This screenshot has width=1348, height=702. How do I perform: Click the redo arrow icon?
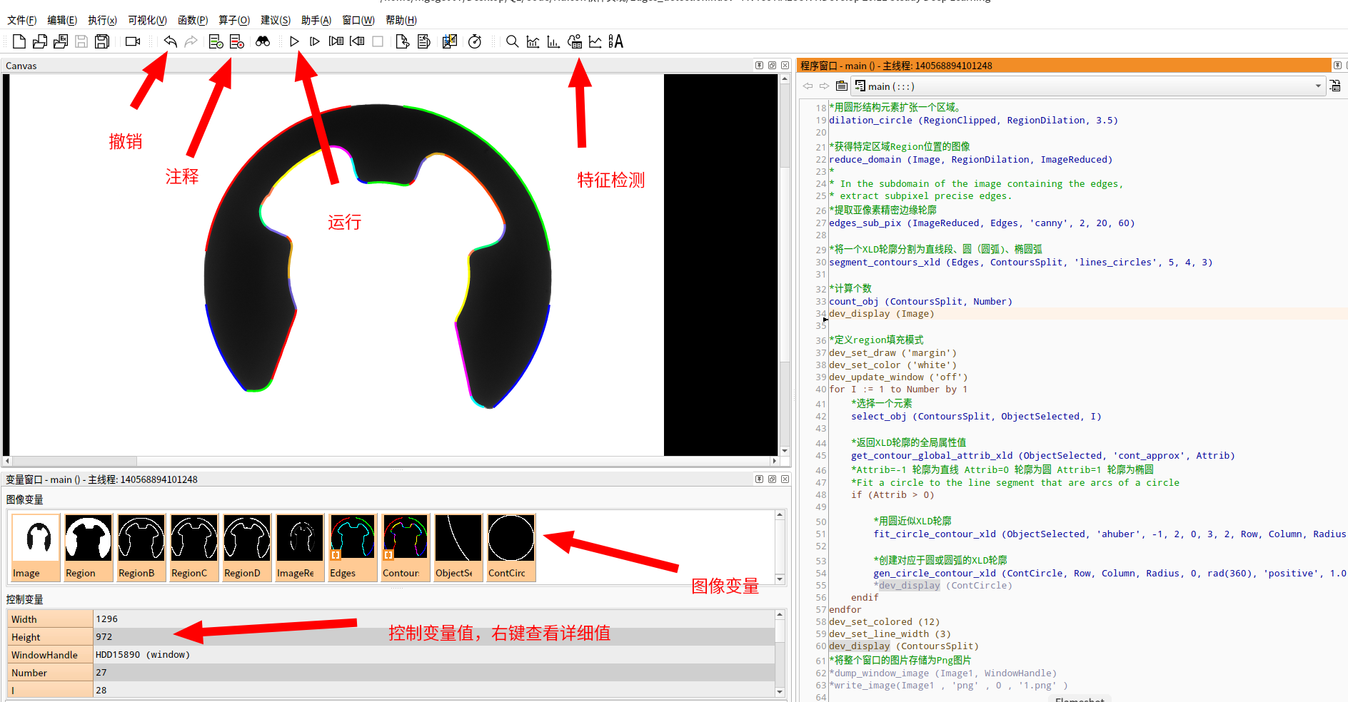pyautogui.click(x=191, y=41)
